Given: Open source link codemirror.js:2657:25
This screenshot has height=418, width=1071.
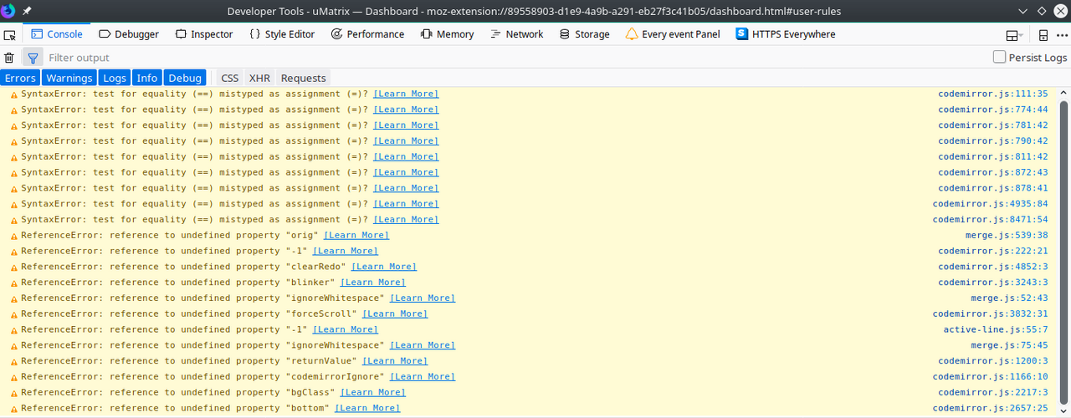Looking at the screenshot, I should [x=991, y=409].
